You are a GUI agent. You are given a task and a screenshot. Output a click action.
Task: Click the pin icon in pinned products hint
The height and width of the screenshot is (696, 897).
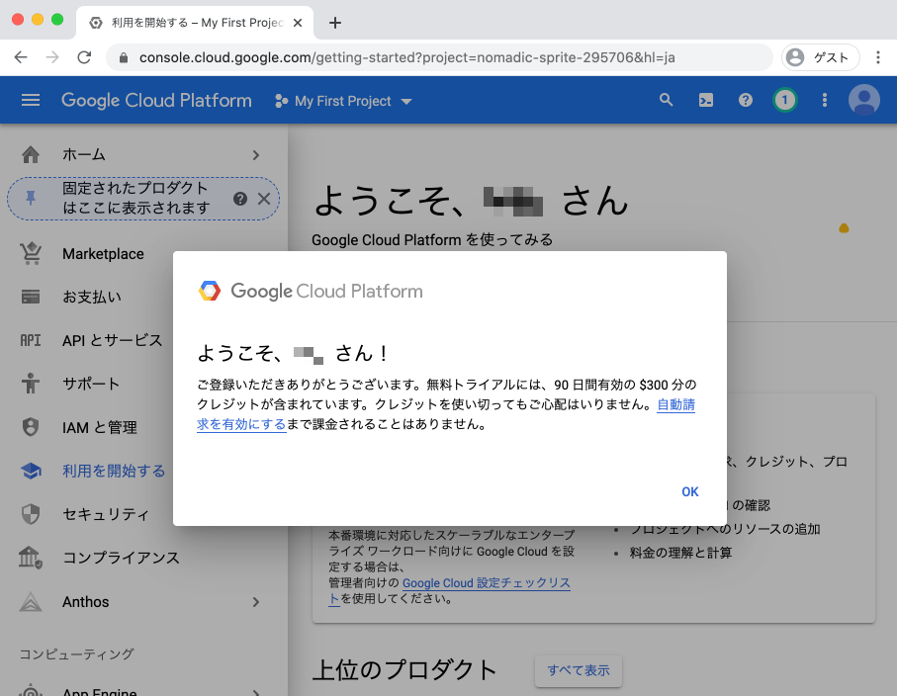pos(31,198)
